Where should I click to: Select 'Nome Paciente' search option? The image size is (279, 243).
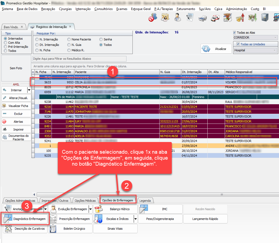tap(69, 39)
